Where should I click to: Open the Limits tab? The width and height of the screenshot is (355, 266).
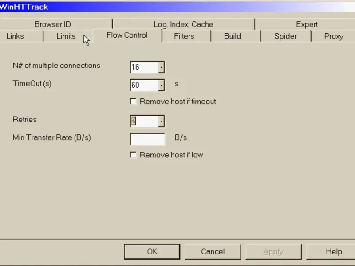coord(66,36)
